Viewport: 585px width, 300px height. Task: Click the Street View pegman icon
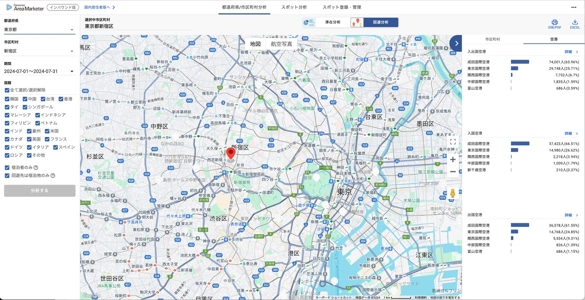coord(453,193)
